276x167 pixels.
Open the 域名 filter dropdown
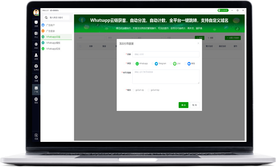coord(150,38)
